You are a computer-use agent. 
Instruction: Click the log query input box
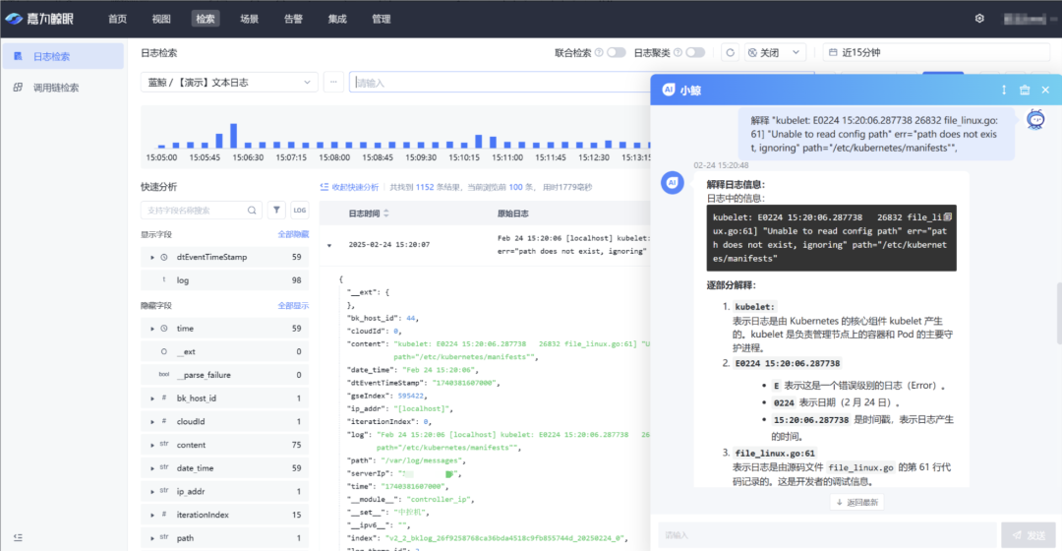(x=500, y=82)
